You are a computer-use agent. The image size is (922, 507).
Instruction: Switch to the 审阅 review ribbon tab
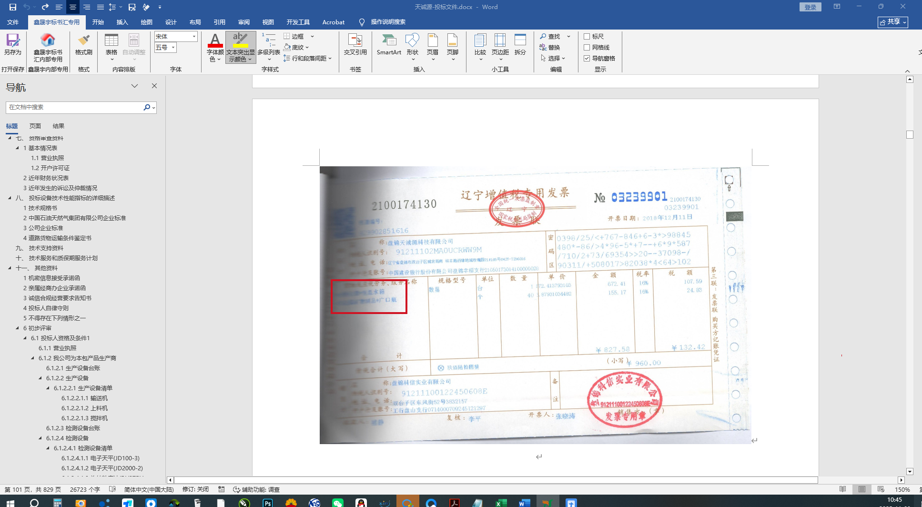coord(244,22)
